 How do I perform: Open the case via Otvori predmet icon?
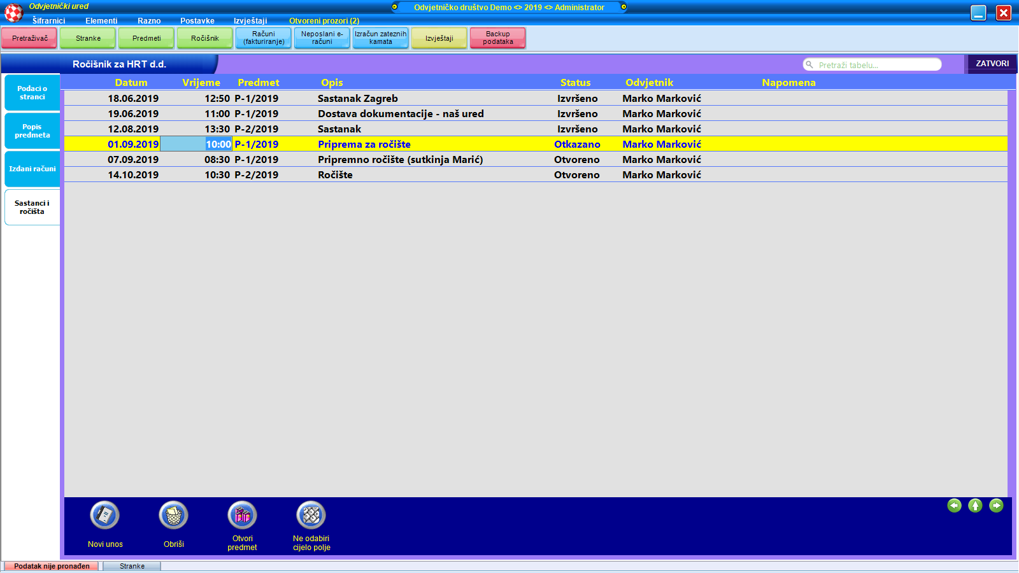(x=242, y=515)
